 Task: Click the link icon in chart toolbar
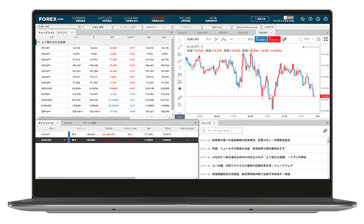(284, 40)
